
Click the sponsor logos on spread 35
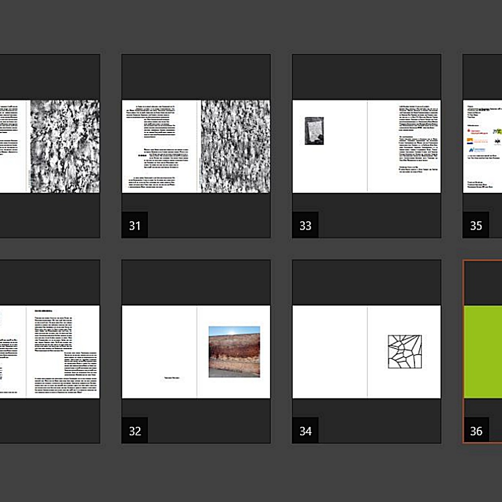coord(483,140)
